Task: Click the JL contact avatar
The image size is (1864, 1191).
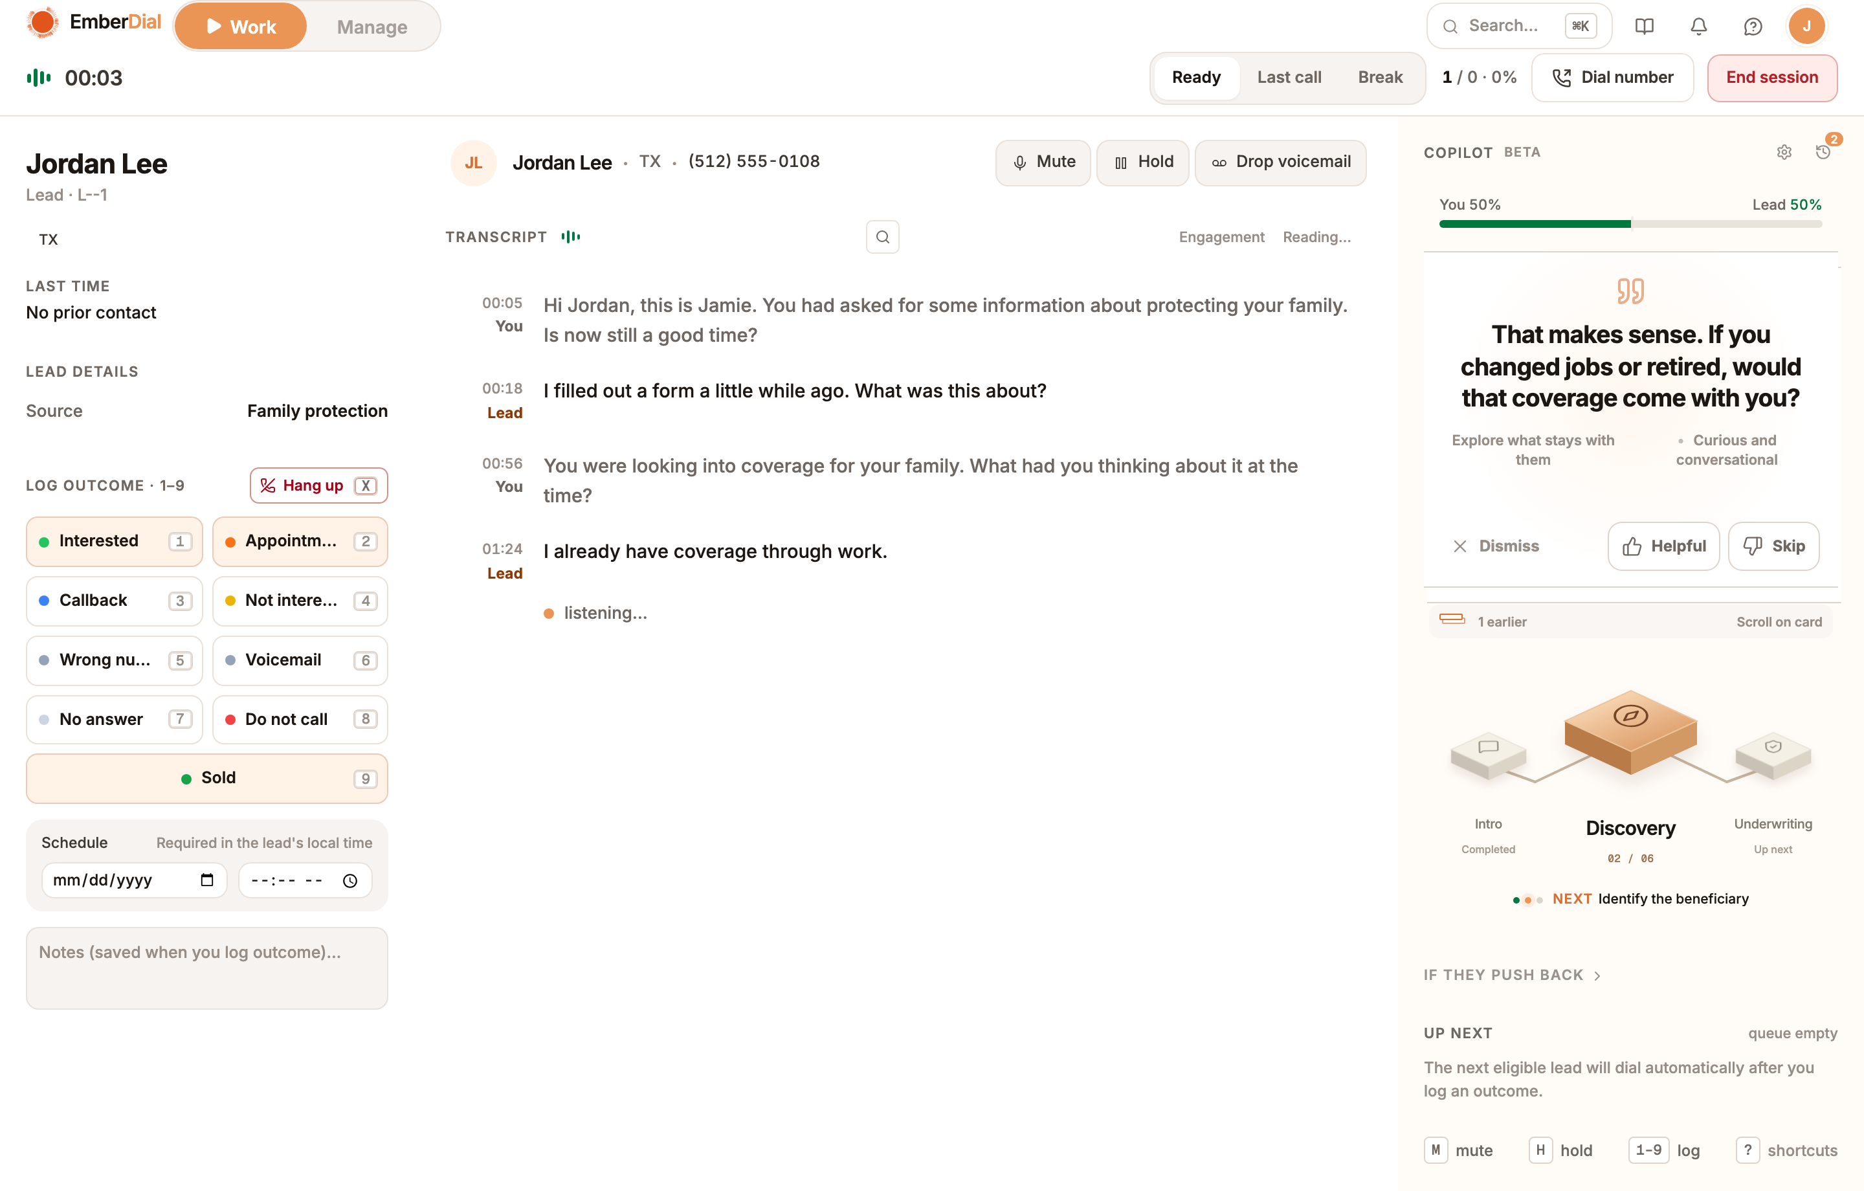Action: point(473,162)
